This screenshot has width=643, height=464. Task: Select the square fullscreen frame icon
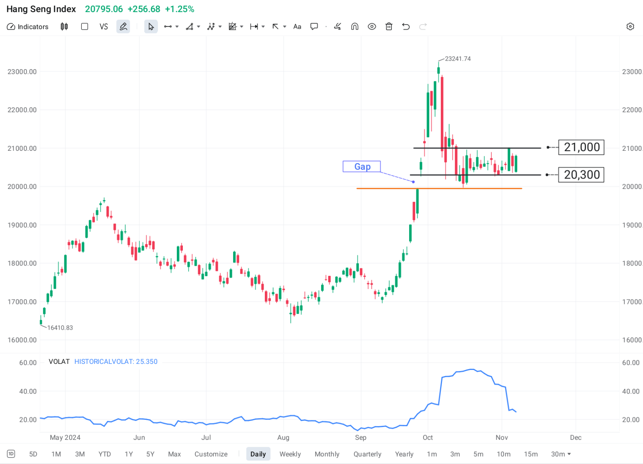pyautogui.click(x=84, y=27)
